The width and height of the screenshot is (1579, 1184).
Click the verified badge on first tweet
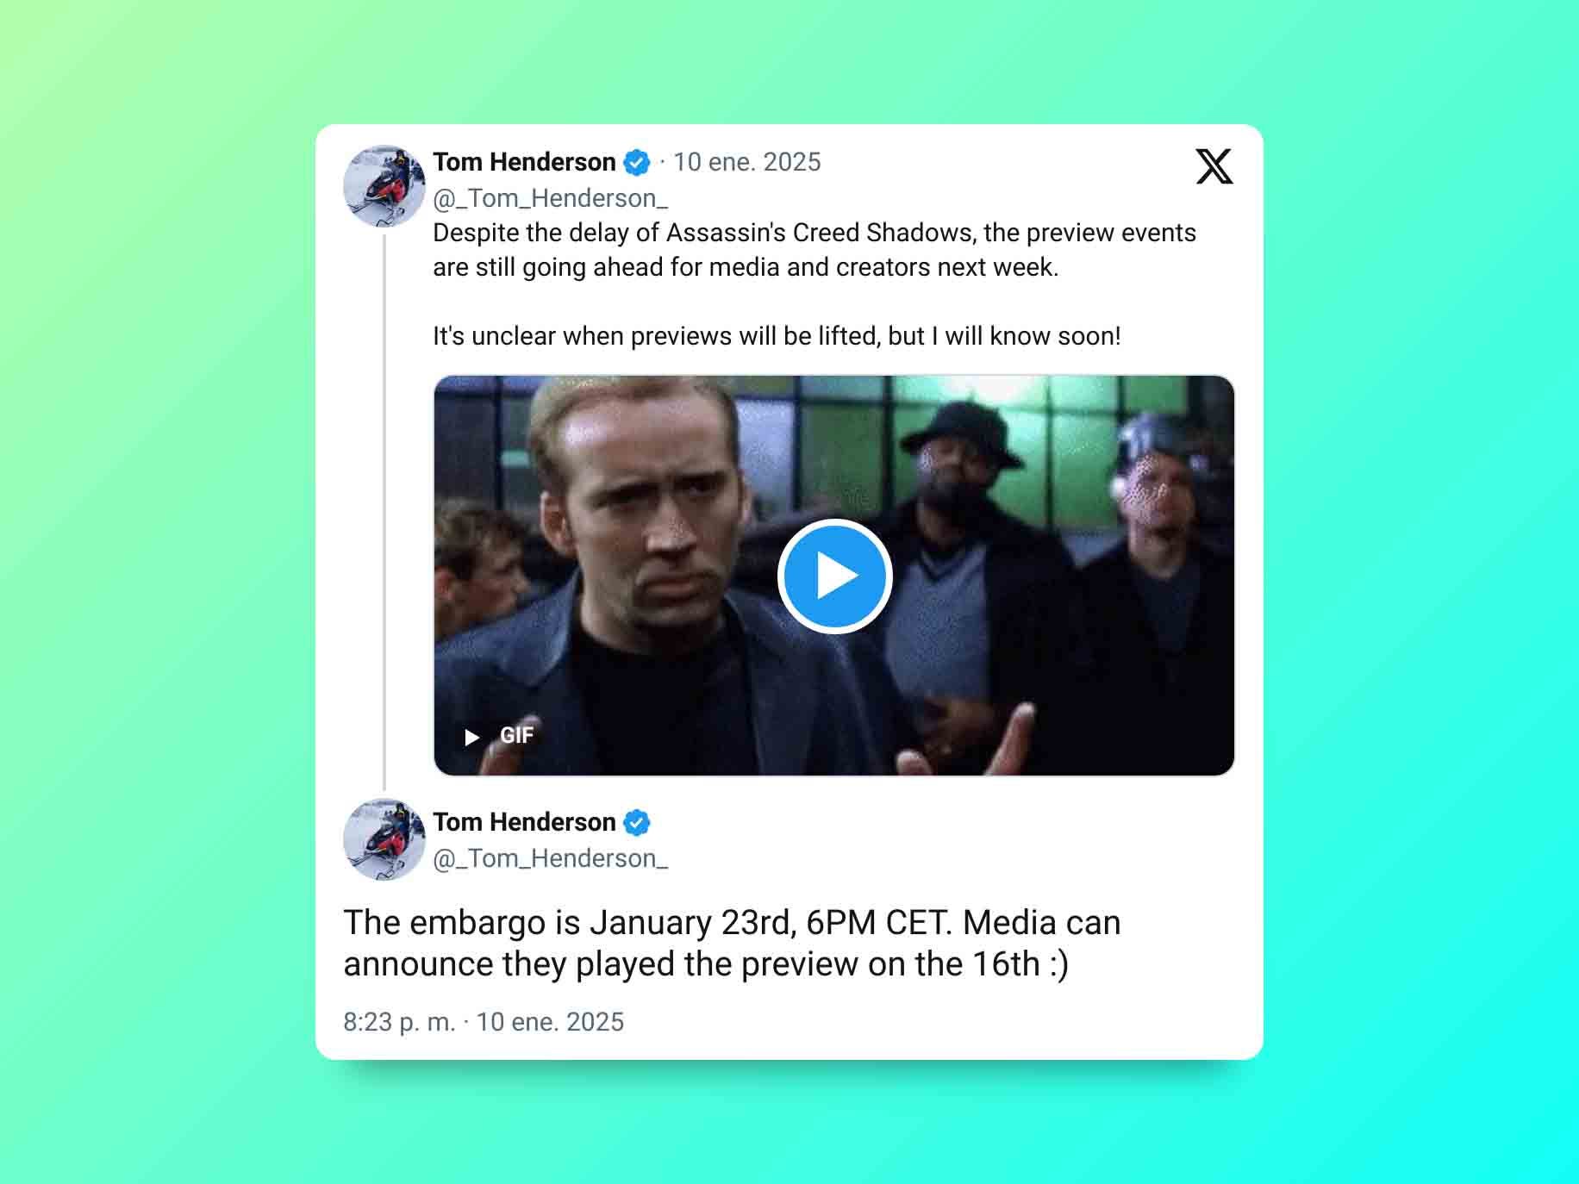click(637, 162)
